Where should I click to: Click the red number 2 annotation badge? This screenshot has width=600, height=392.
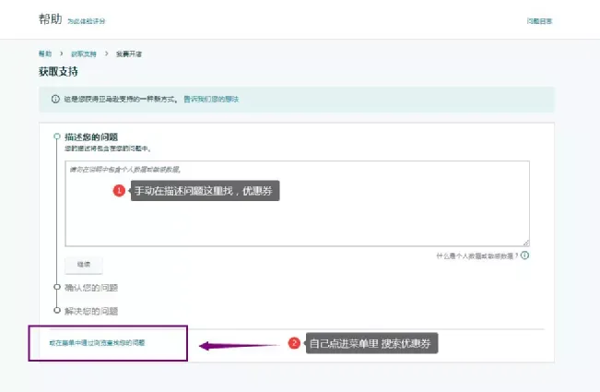(294, 343)
